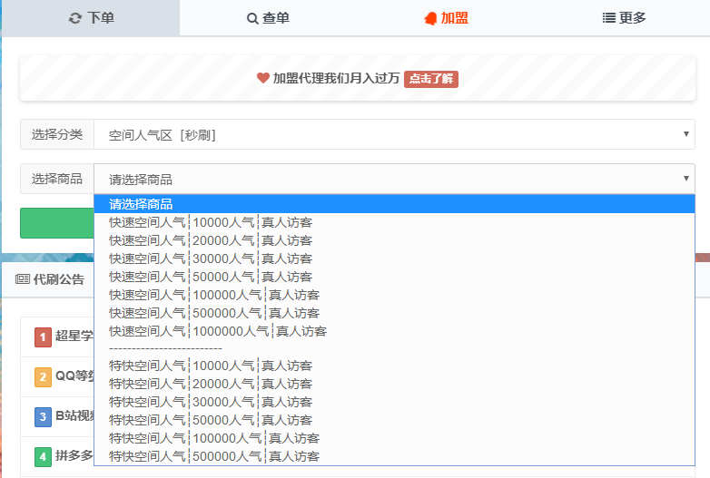Click the 点击了解 red badge button

click(x=431, y=79)
